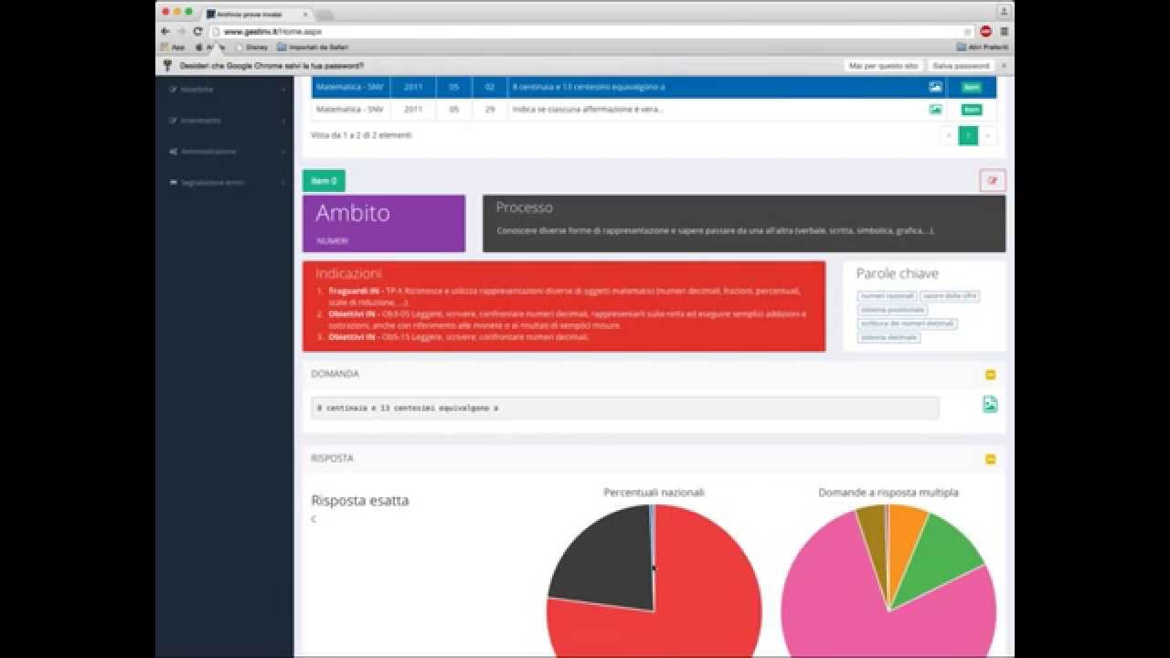
Task: Click the '29' cell in the second row
Action: (x=490, y=109)
